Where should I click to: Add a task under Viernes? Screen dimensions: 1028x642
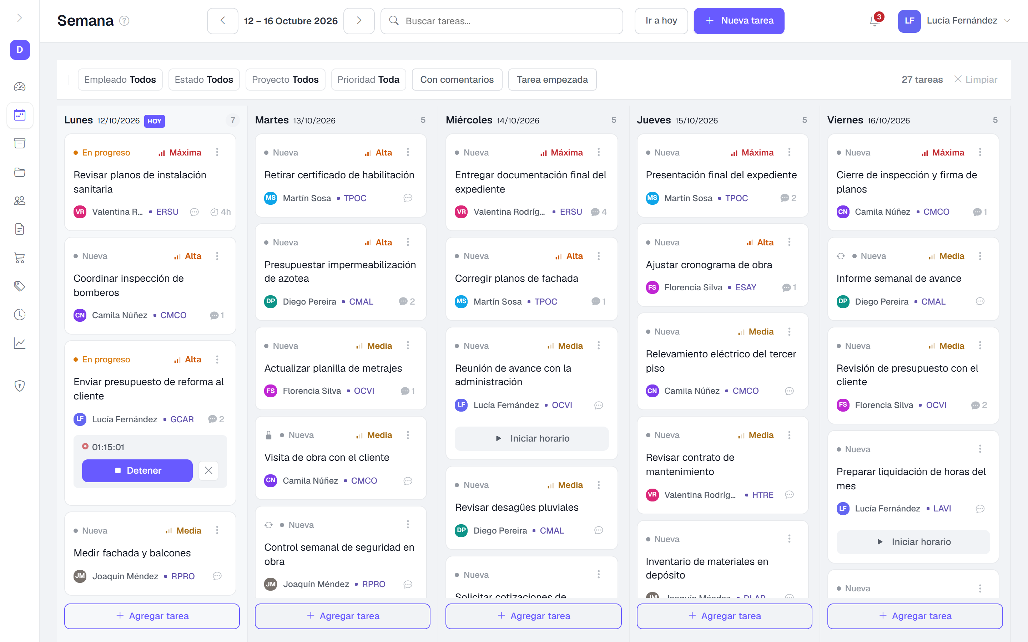click(x=914, y=616)
